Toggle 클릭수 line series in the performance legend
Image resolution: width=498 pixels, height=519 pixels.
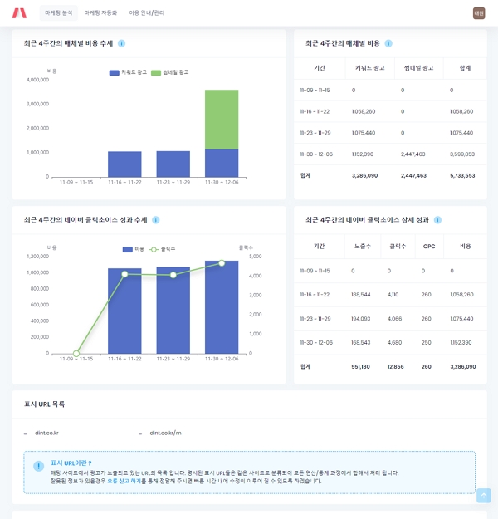(163, 249)
